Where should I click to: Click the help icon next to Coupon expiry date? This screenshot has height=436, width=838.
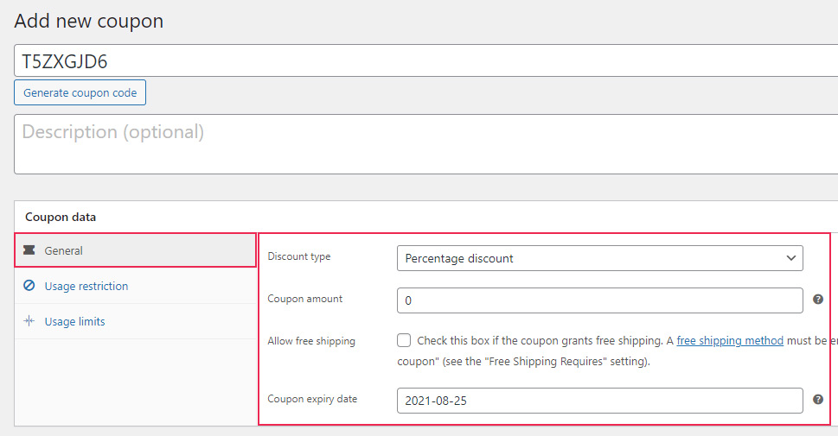[818, 400]
